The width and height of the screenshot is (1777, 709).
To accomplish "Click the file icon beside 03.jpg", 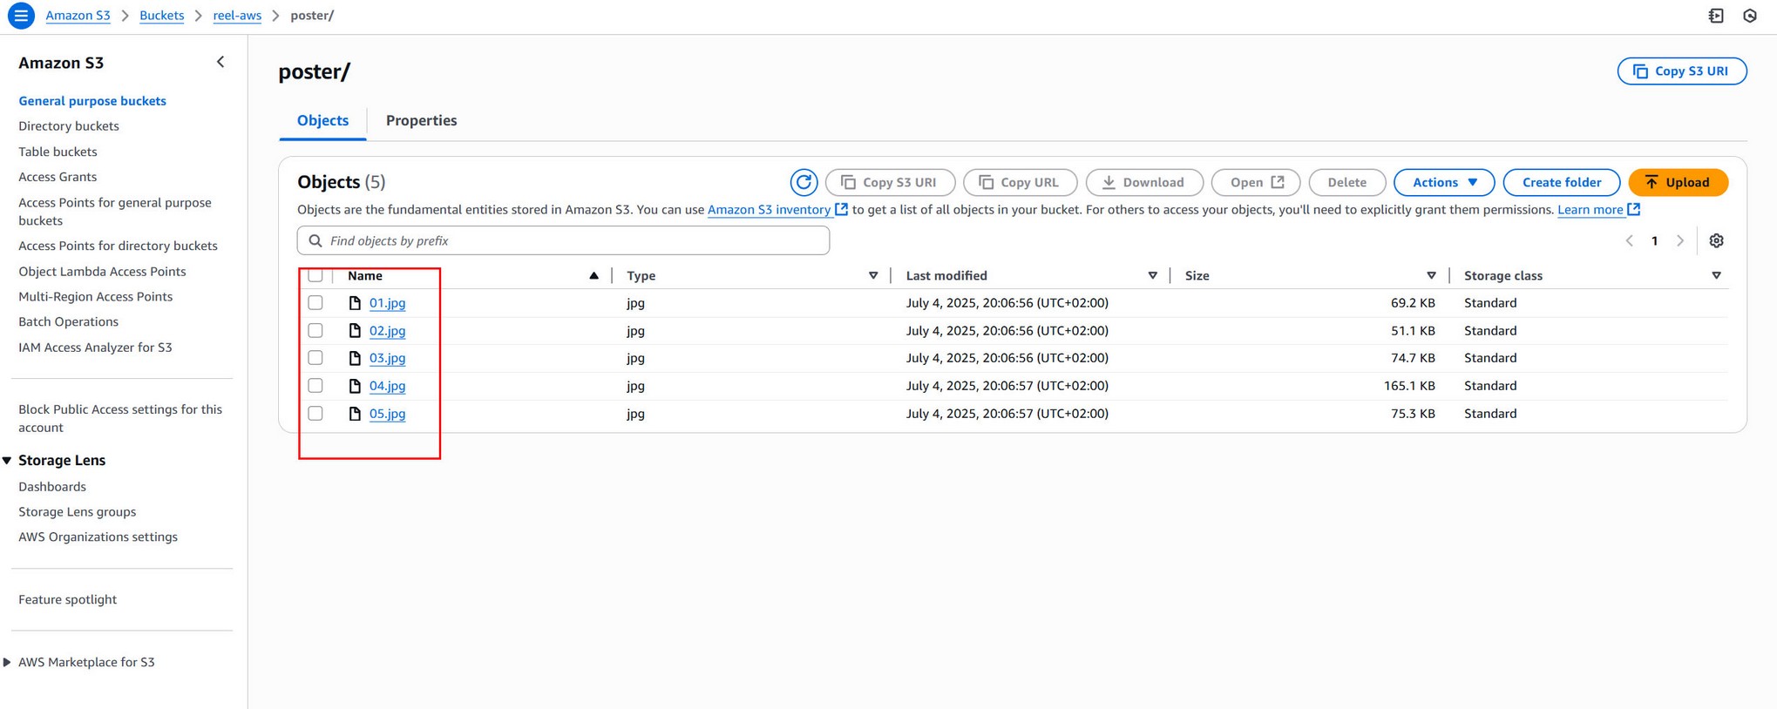I will point(355,358).
